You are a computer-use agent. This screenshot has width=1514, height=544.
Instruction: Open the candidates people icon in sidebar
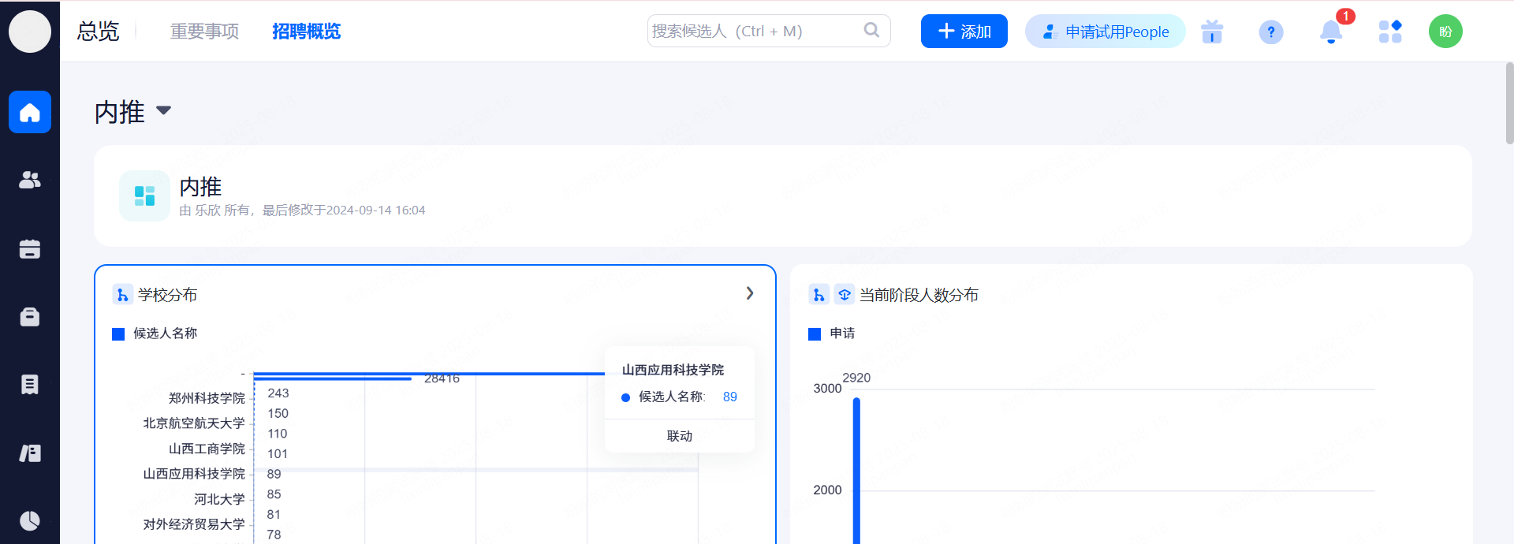[x=30, y=181]
